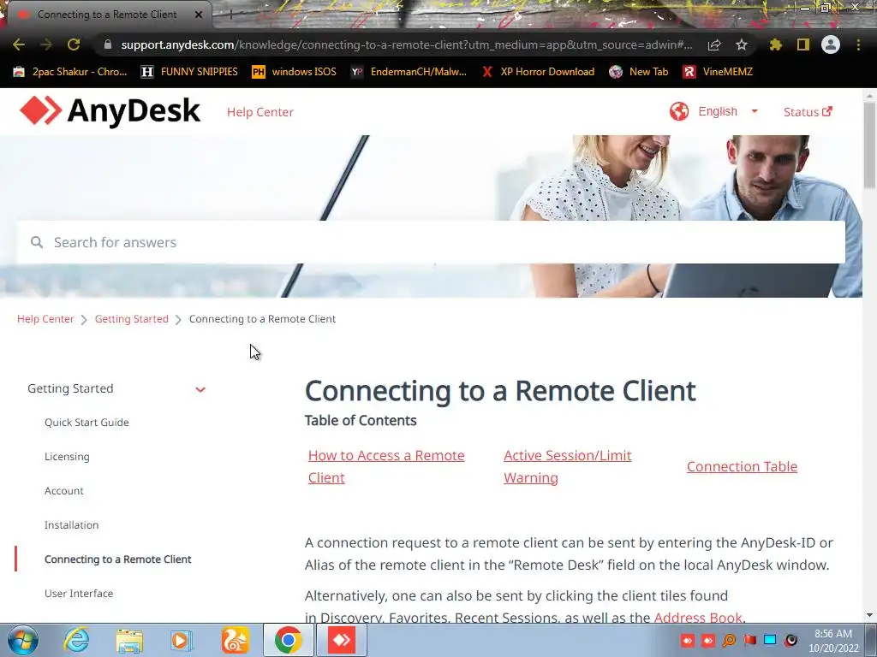The width and height of the screenshot is (877, 657).
Task: Click the browser address bar URL
Action: pyautogui.click(x=407, y=44)
